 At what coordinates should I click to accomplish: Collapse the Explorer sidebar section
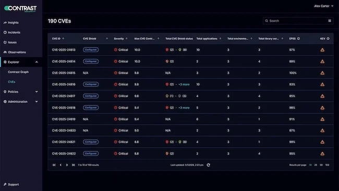[x=37, y=62]
